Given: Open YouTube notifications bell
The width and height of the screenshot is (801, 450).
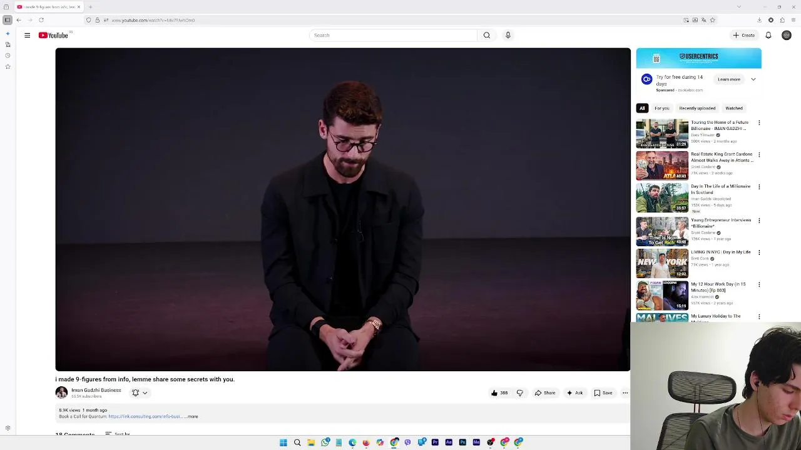Looking at the screenshot, I should click(x=768, y=35).
